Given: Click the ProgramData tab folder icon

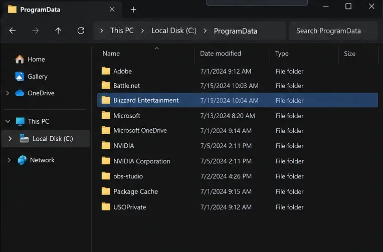Looking at the screenshot, I should click(12, 10).
